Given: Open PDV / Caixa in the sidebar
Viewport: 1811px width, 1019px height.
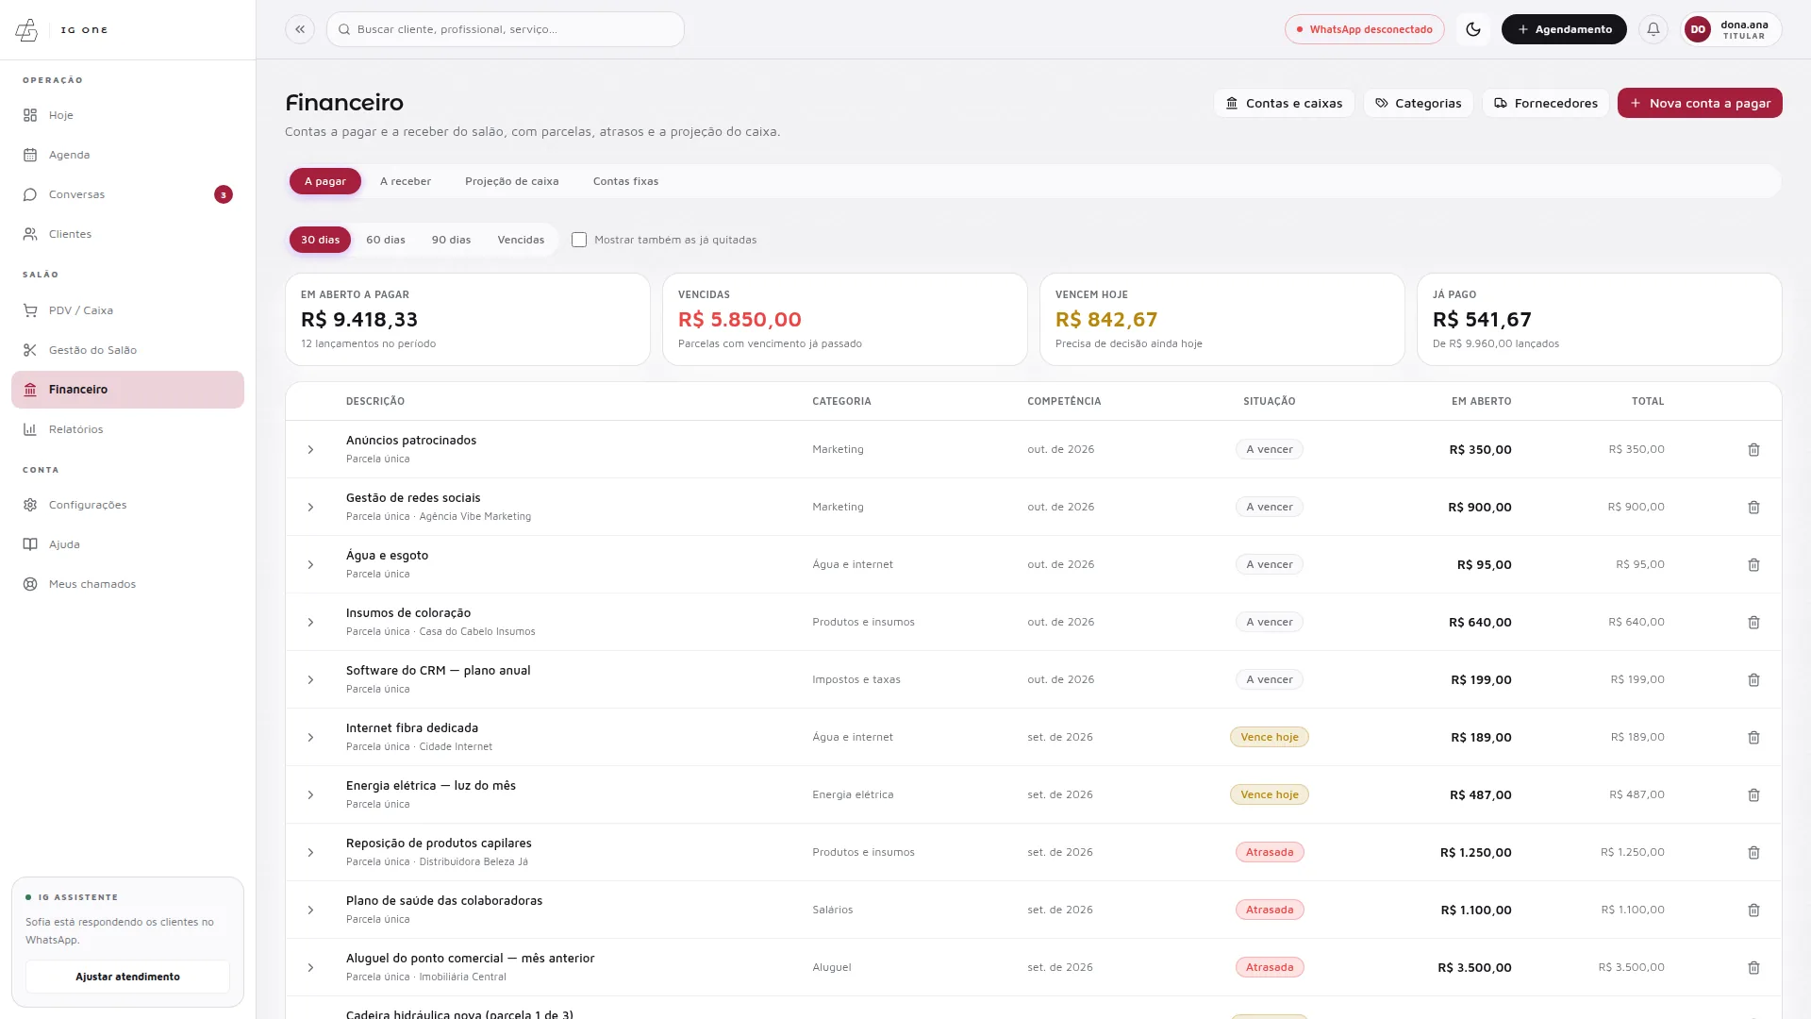Looking at the screenshot, I should (127, 310).
